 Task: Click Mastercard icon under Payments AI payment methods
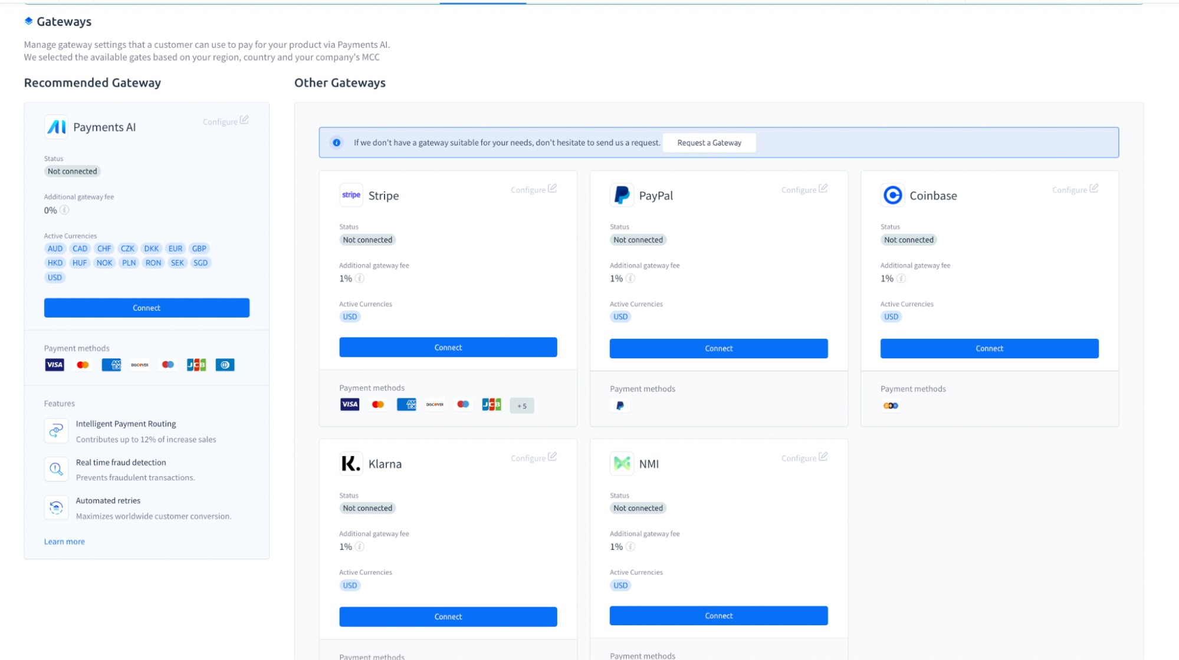pos(83,365)
